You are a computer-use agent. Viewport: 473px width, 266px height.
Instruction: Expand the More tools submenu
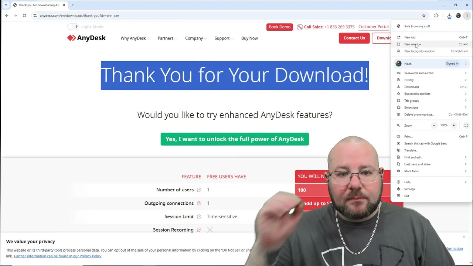click(431, 171)
